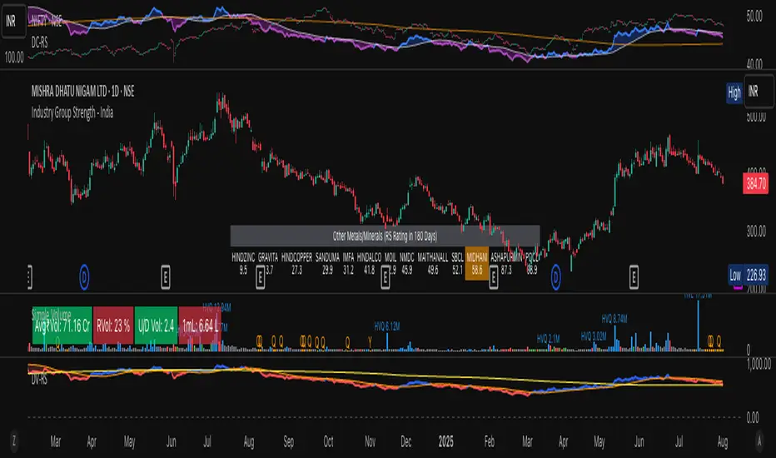This screenshot has width=776, height=458.
Task: Select the DC-RS indicator label
Action: pyautogui.click(x=40, y=42)
